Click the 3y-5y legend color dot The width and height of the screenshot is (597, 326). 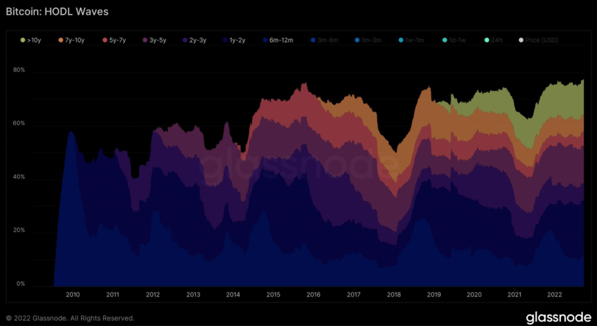tap(145, 40)
